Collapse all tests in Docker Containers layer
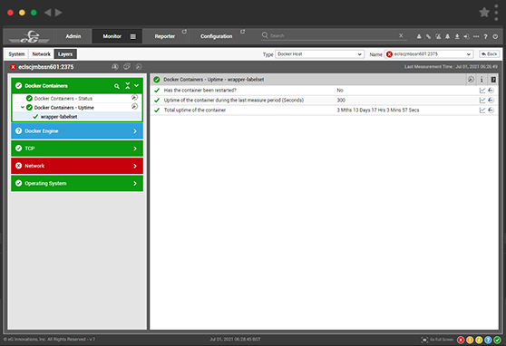Screen dimensions: 506x346 pyautogui.click(x=128, y=86)
